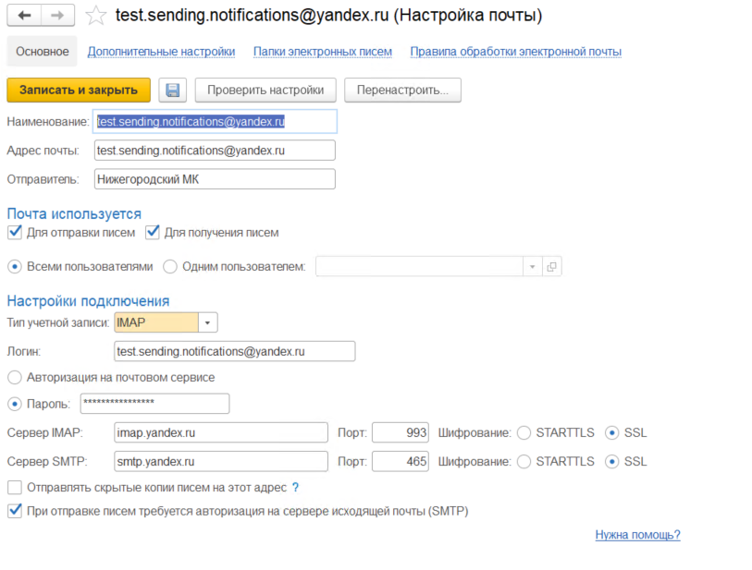Choose STARTTLS encryption for IMAP server
The image size is (752, 570).
coord(524,432)
